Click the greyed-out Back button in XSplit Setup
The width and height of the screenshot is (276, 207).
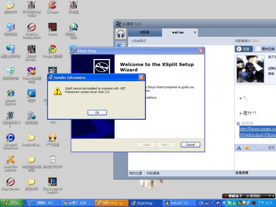[x=146, y=145]
